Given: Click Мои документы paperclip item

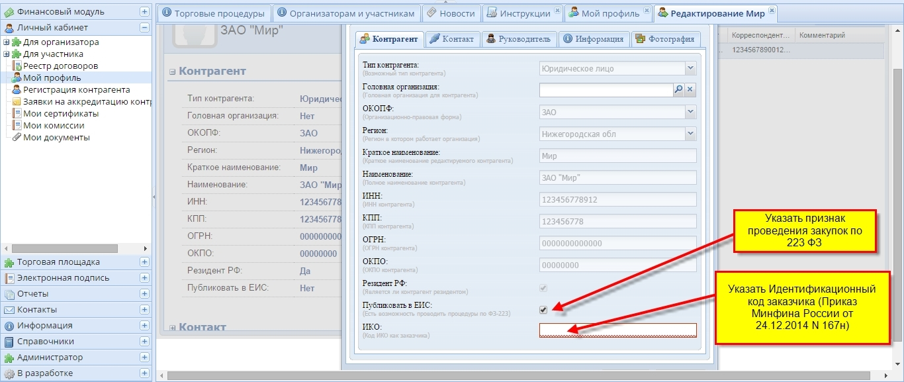Looking at the screenshot, I should tap(56, 138).
